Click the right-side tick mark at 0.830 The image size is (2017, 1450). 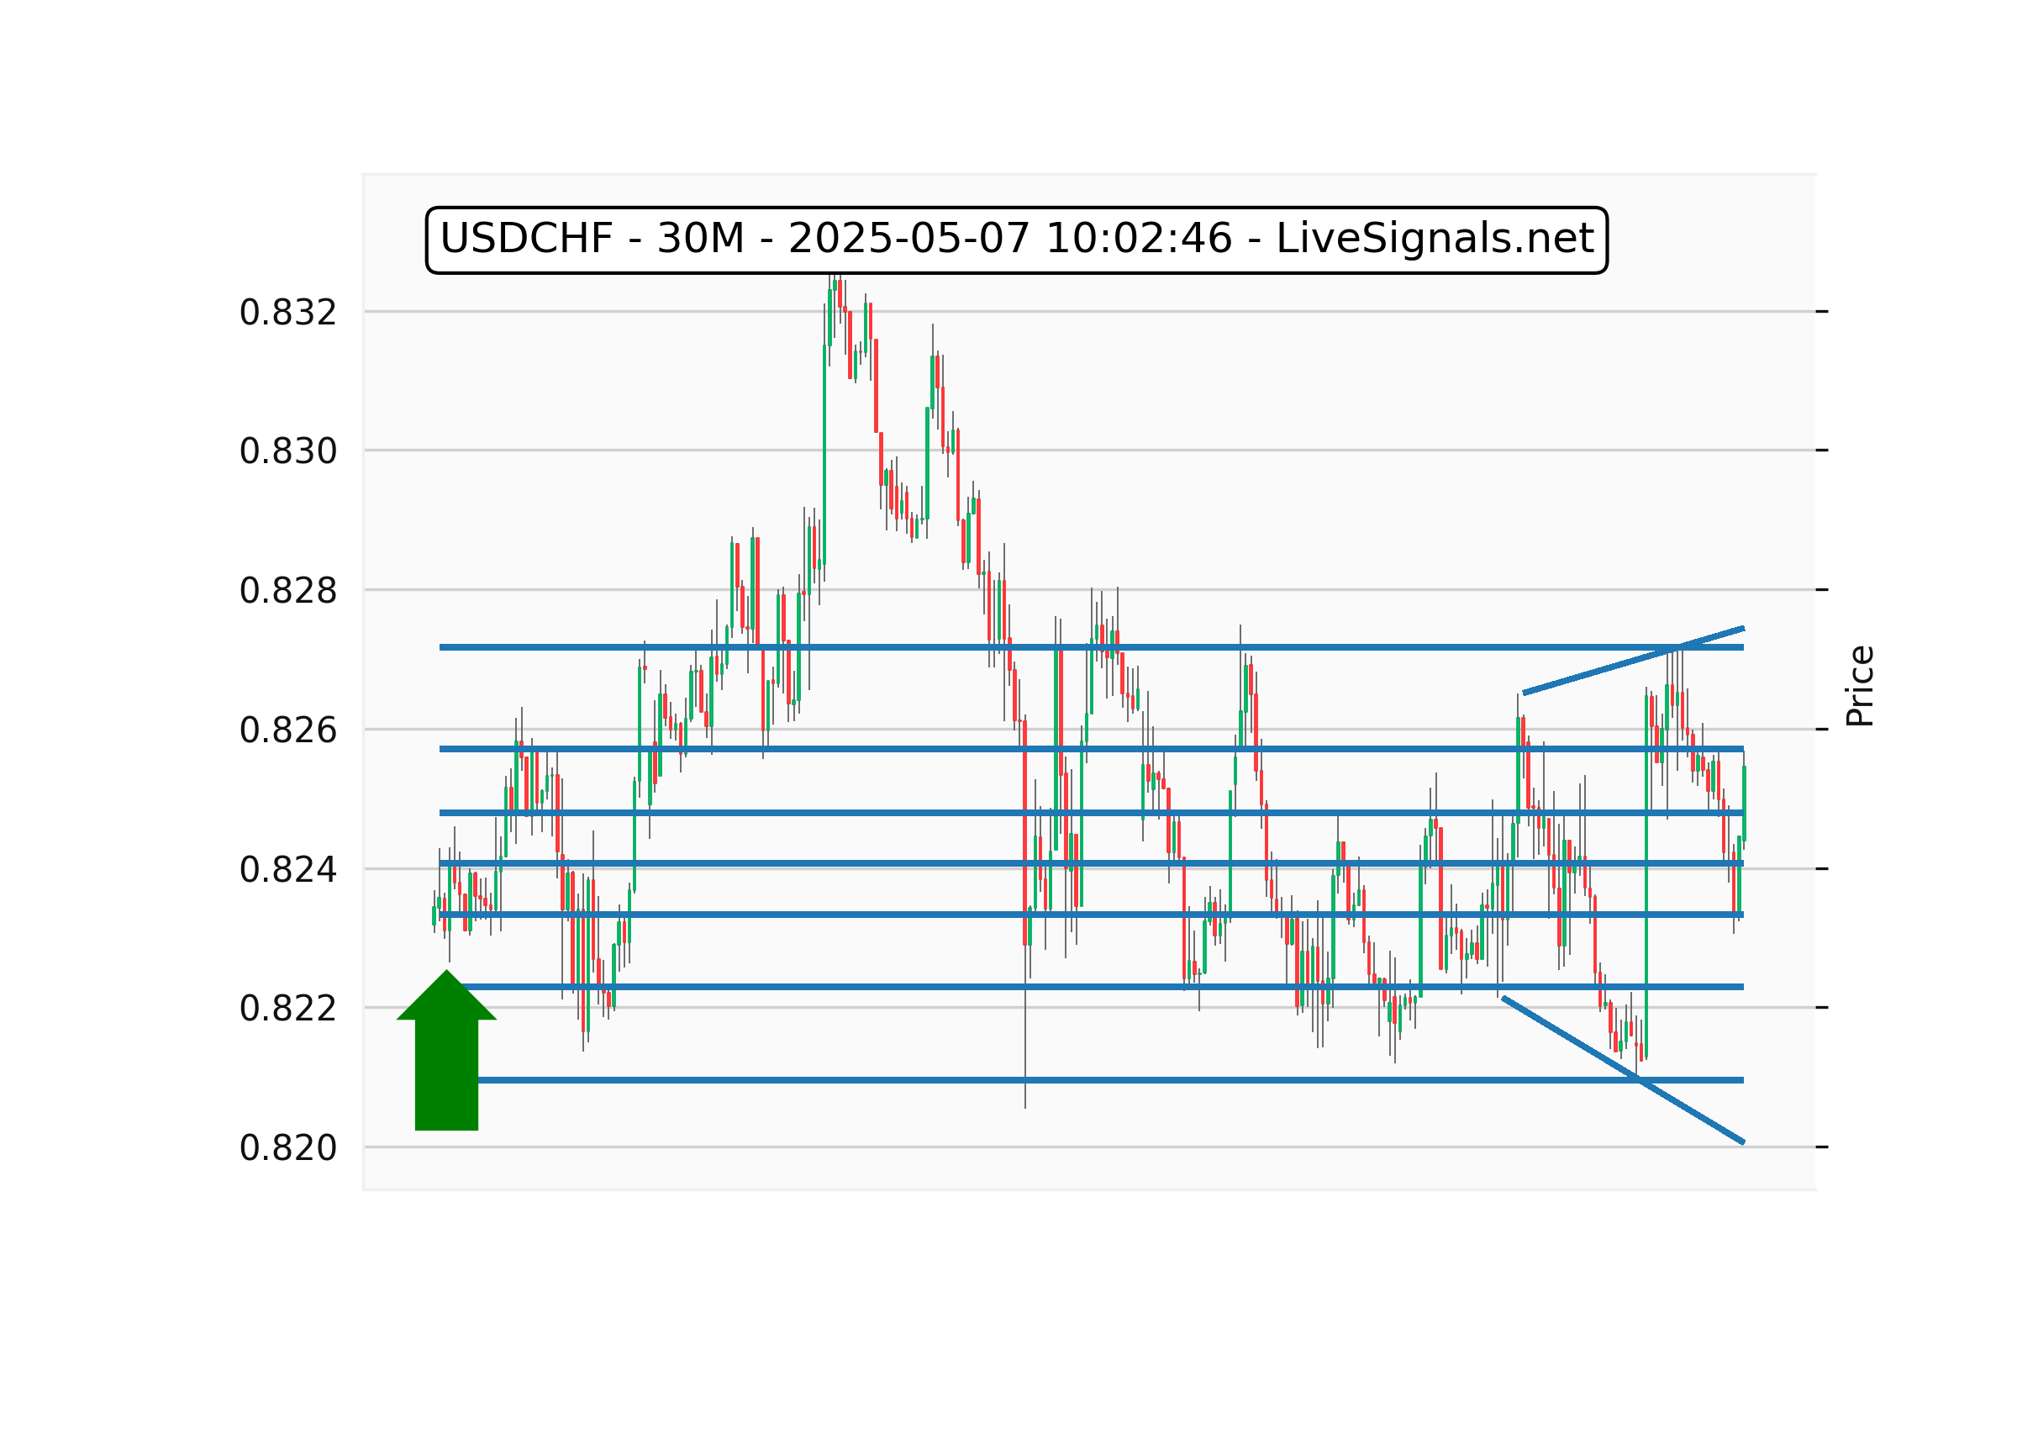click(x=1821, y=450)
